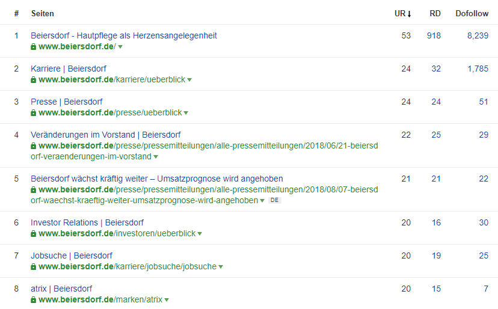498x309 pixels.
Task: Click Dofollow value 25 for Jobsuche row
Action: (x=484, y=255)
